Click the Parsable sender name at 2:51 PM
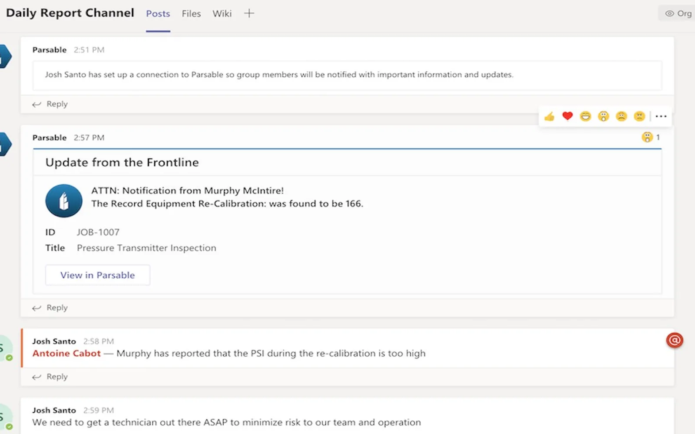Viewport: 695px width, 434px height. coord(50,50)
